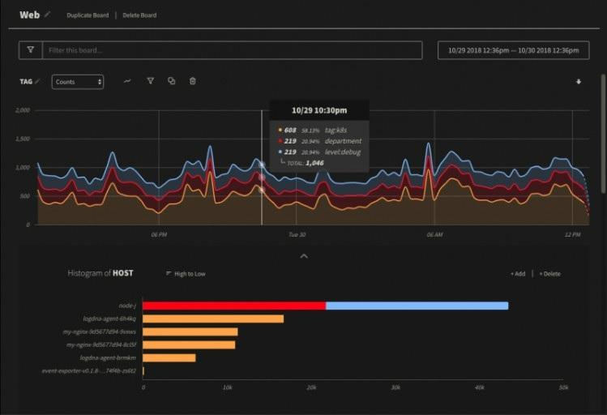The width and height of the screenshot is (607, 415).
Task: Open the date range picker
Action: click(513, 50)
